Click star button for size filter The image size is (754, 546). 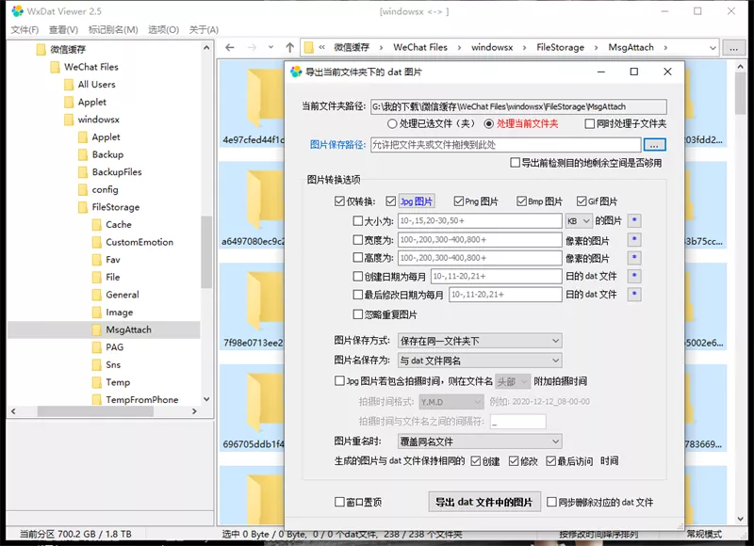[634, 220]
